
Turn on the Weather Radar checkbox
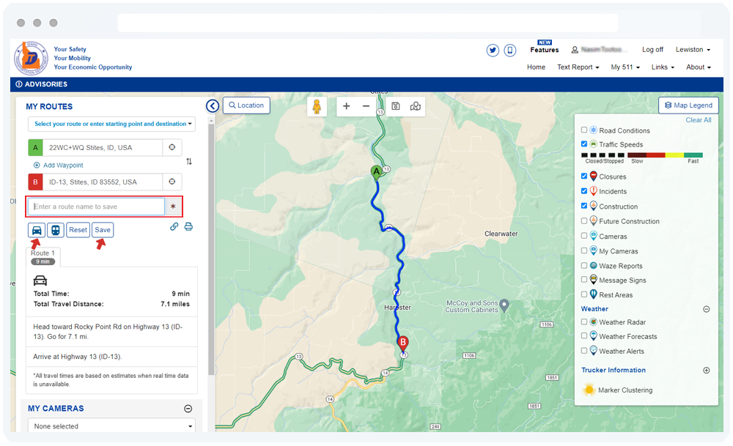tap(584, 322)
